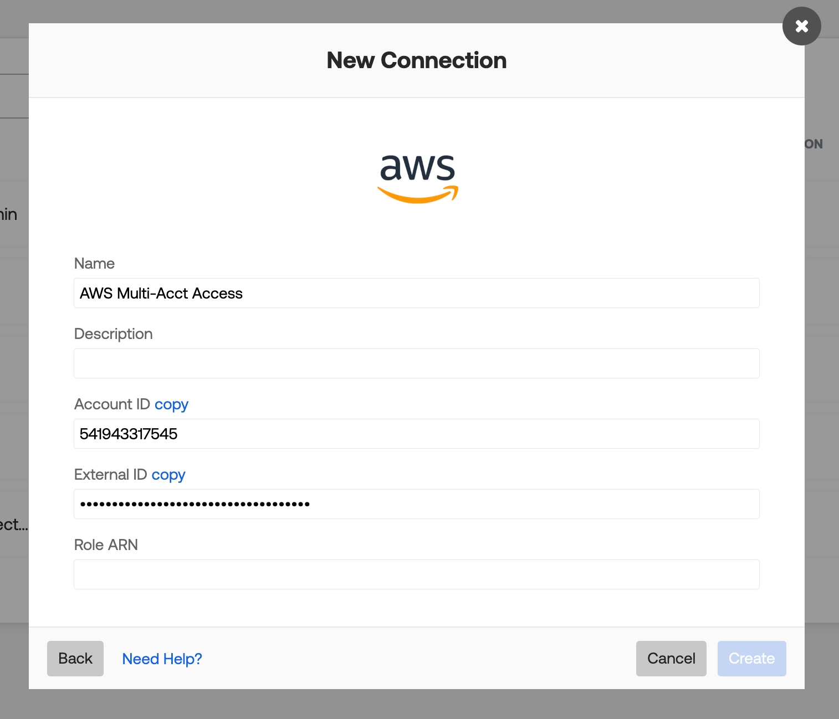
Task: Click the New Connection dialog title
Action: 417,60
